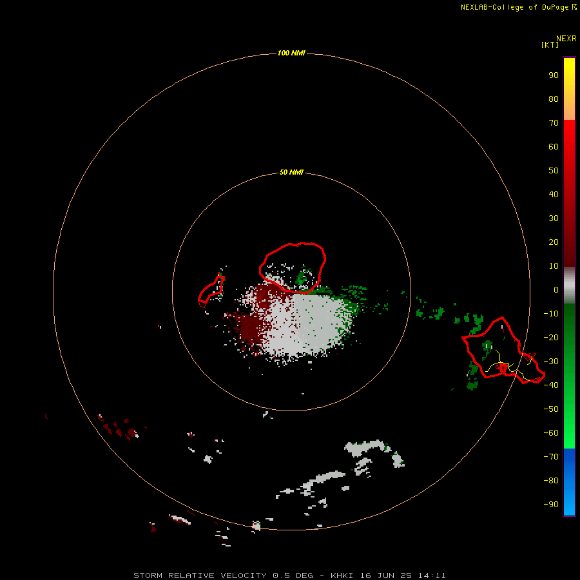Screen dimensions: 580x580
Task: Click the 90 knot scale label
Action: click(x=554, y=75)
